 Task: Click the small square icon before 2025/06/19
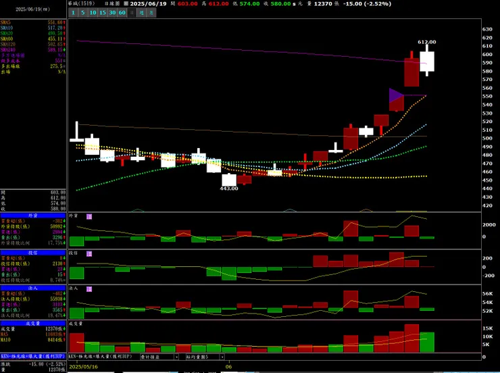tap(126, 3)
